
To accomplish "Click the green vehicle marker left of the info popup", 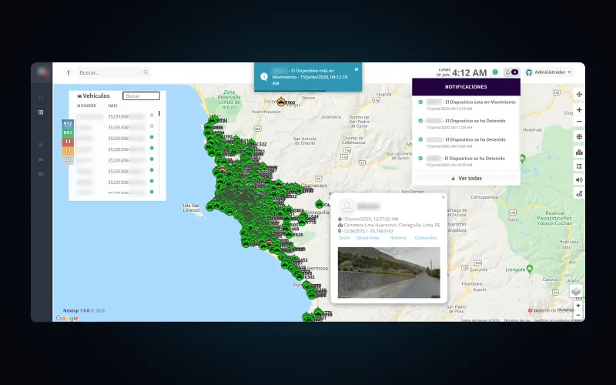I will click(x=320, y=204).
